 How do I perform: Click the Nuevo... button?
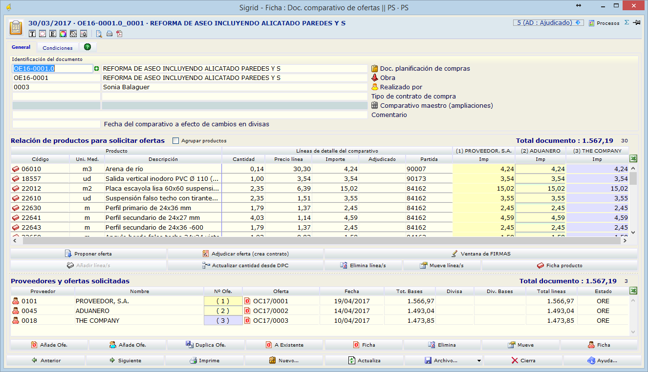284,361
